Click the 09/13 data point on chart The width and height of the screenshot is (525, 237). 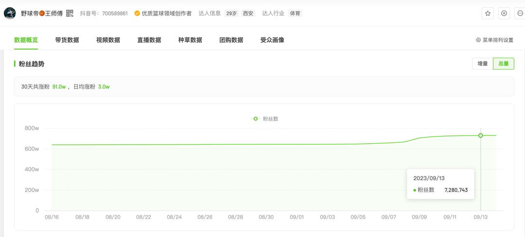(x=480, y=135)
